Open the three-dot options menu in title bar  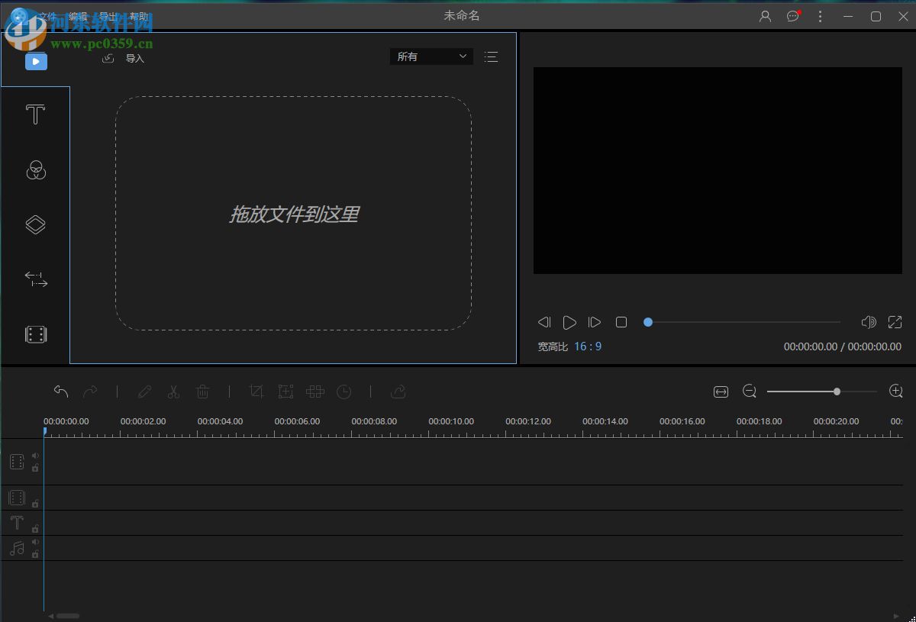[820, 15]
